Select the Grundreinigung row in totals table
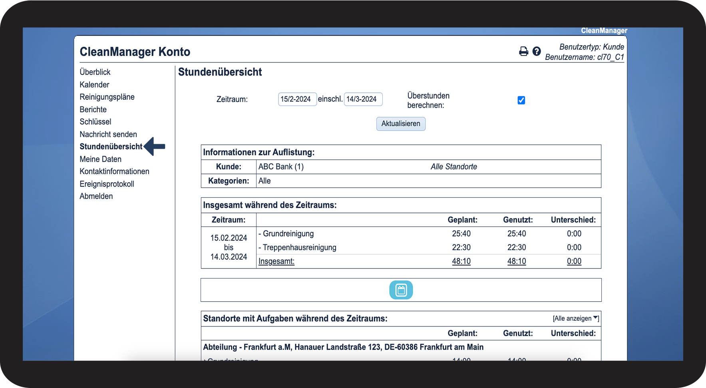This screenshot has height=388, width=706. click(429, 234)
